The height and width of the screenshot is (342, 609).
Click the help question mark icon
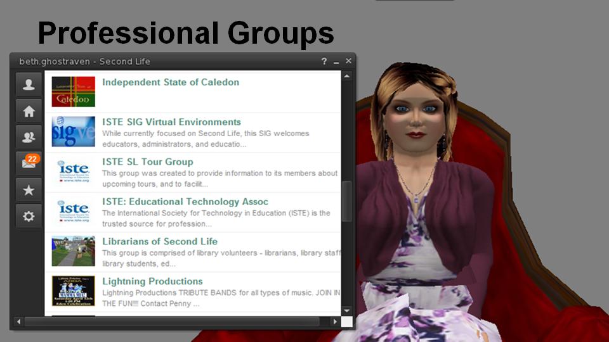pyautogui.click(x=324, y=61)
